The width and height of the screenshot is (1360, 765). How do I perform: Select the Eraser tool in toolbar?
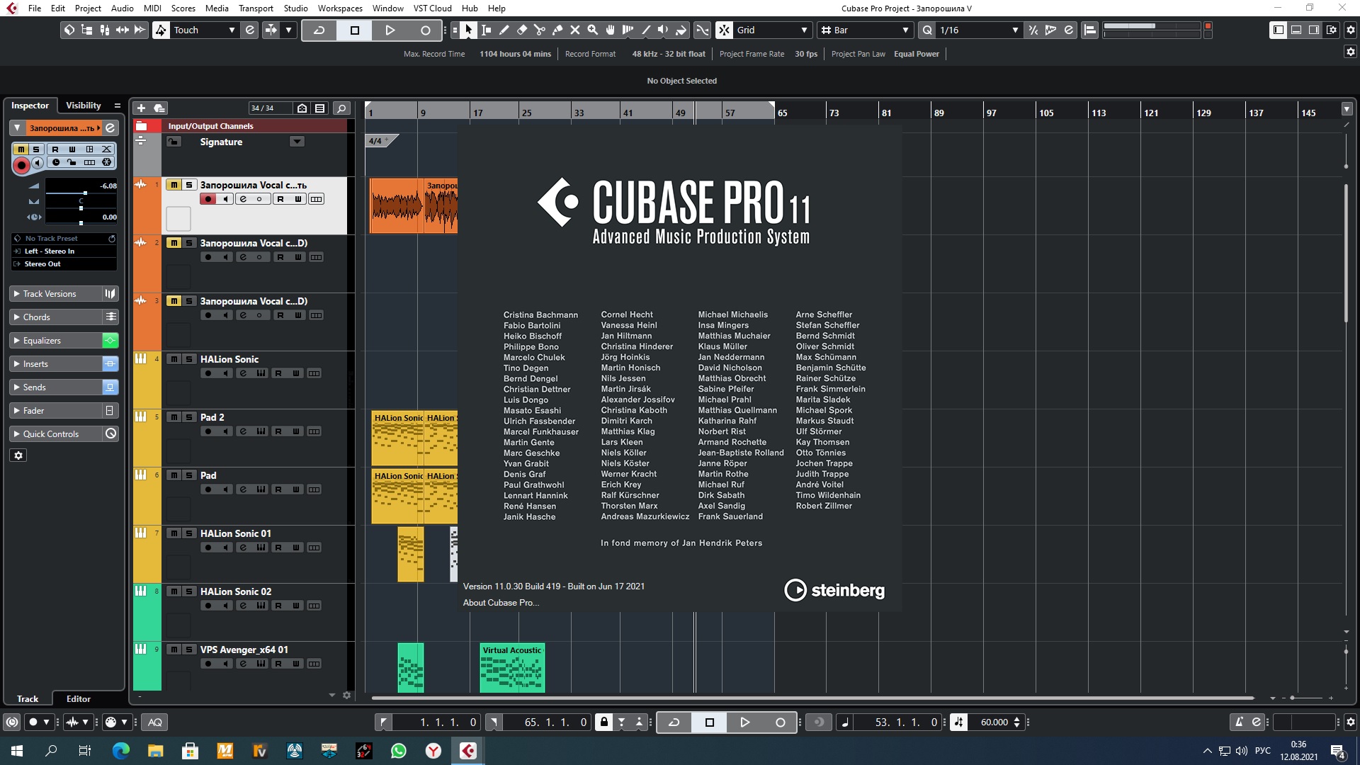click(522, 30)
